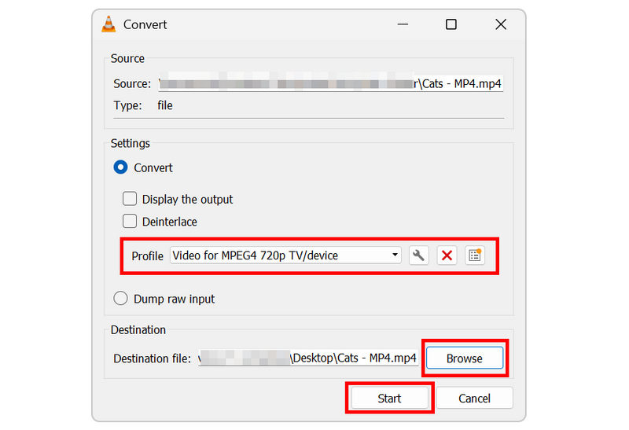Start the conversion

389,398
